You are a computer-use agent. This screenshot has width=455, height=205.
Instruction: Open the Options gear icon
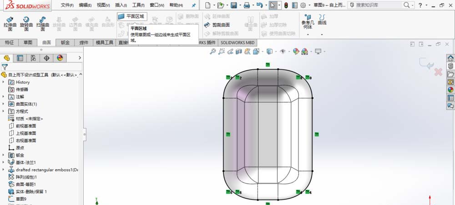click(303, 5)
